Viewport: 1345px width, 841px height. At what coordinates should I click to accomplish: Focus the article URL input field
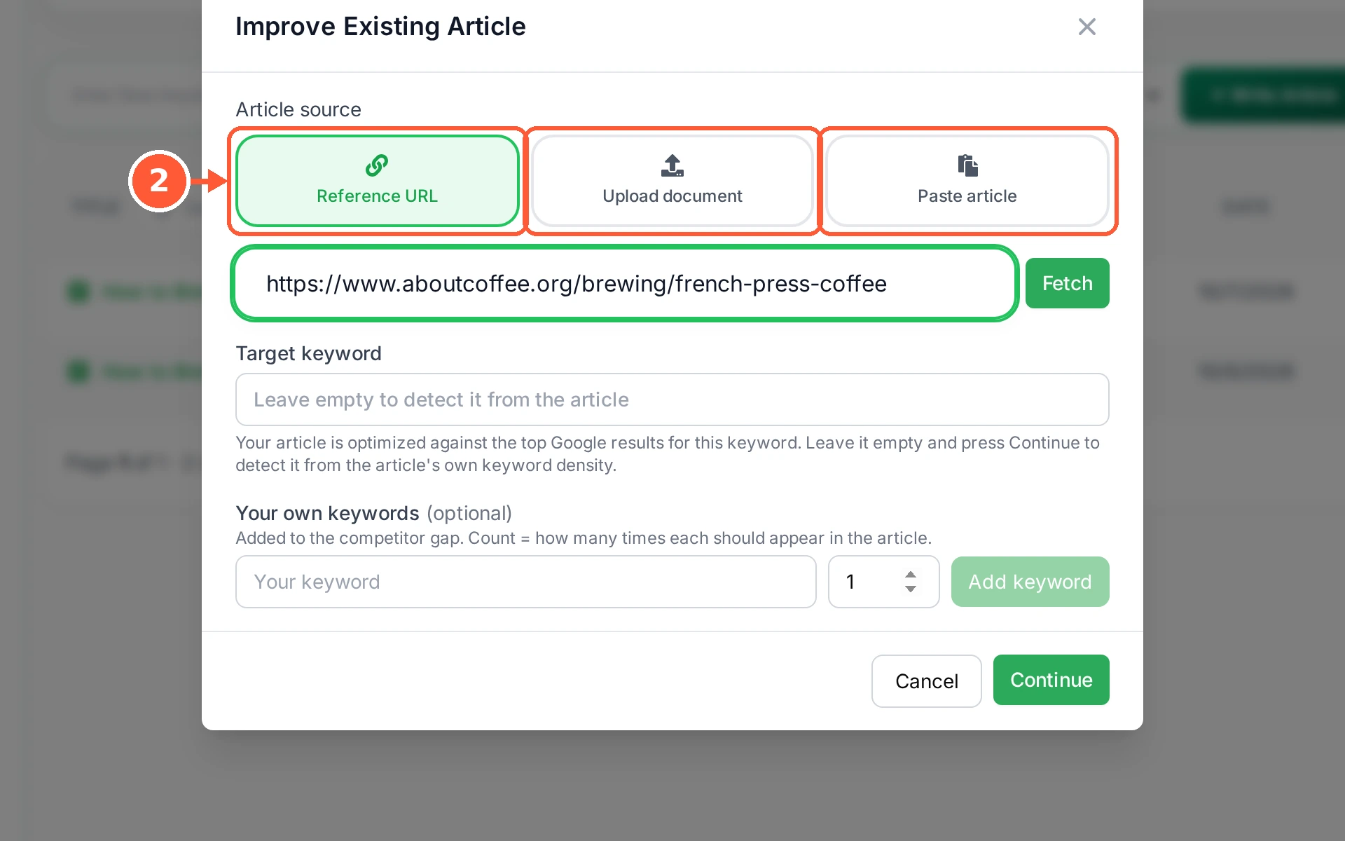pos(624,283)
